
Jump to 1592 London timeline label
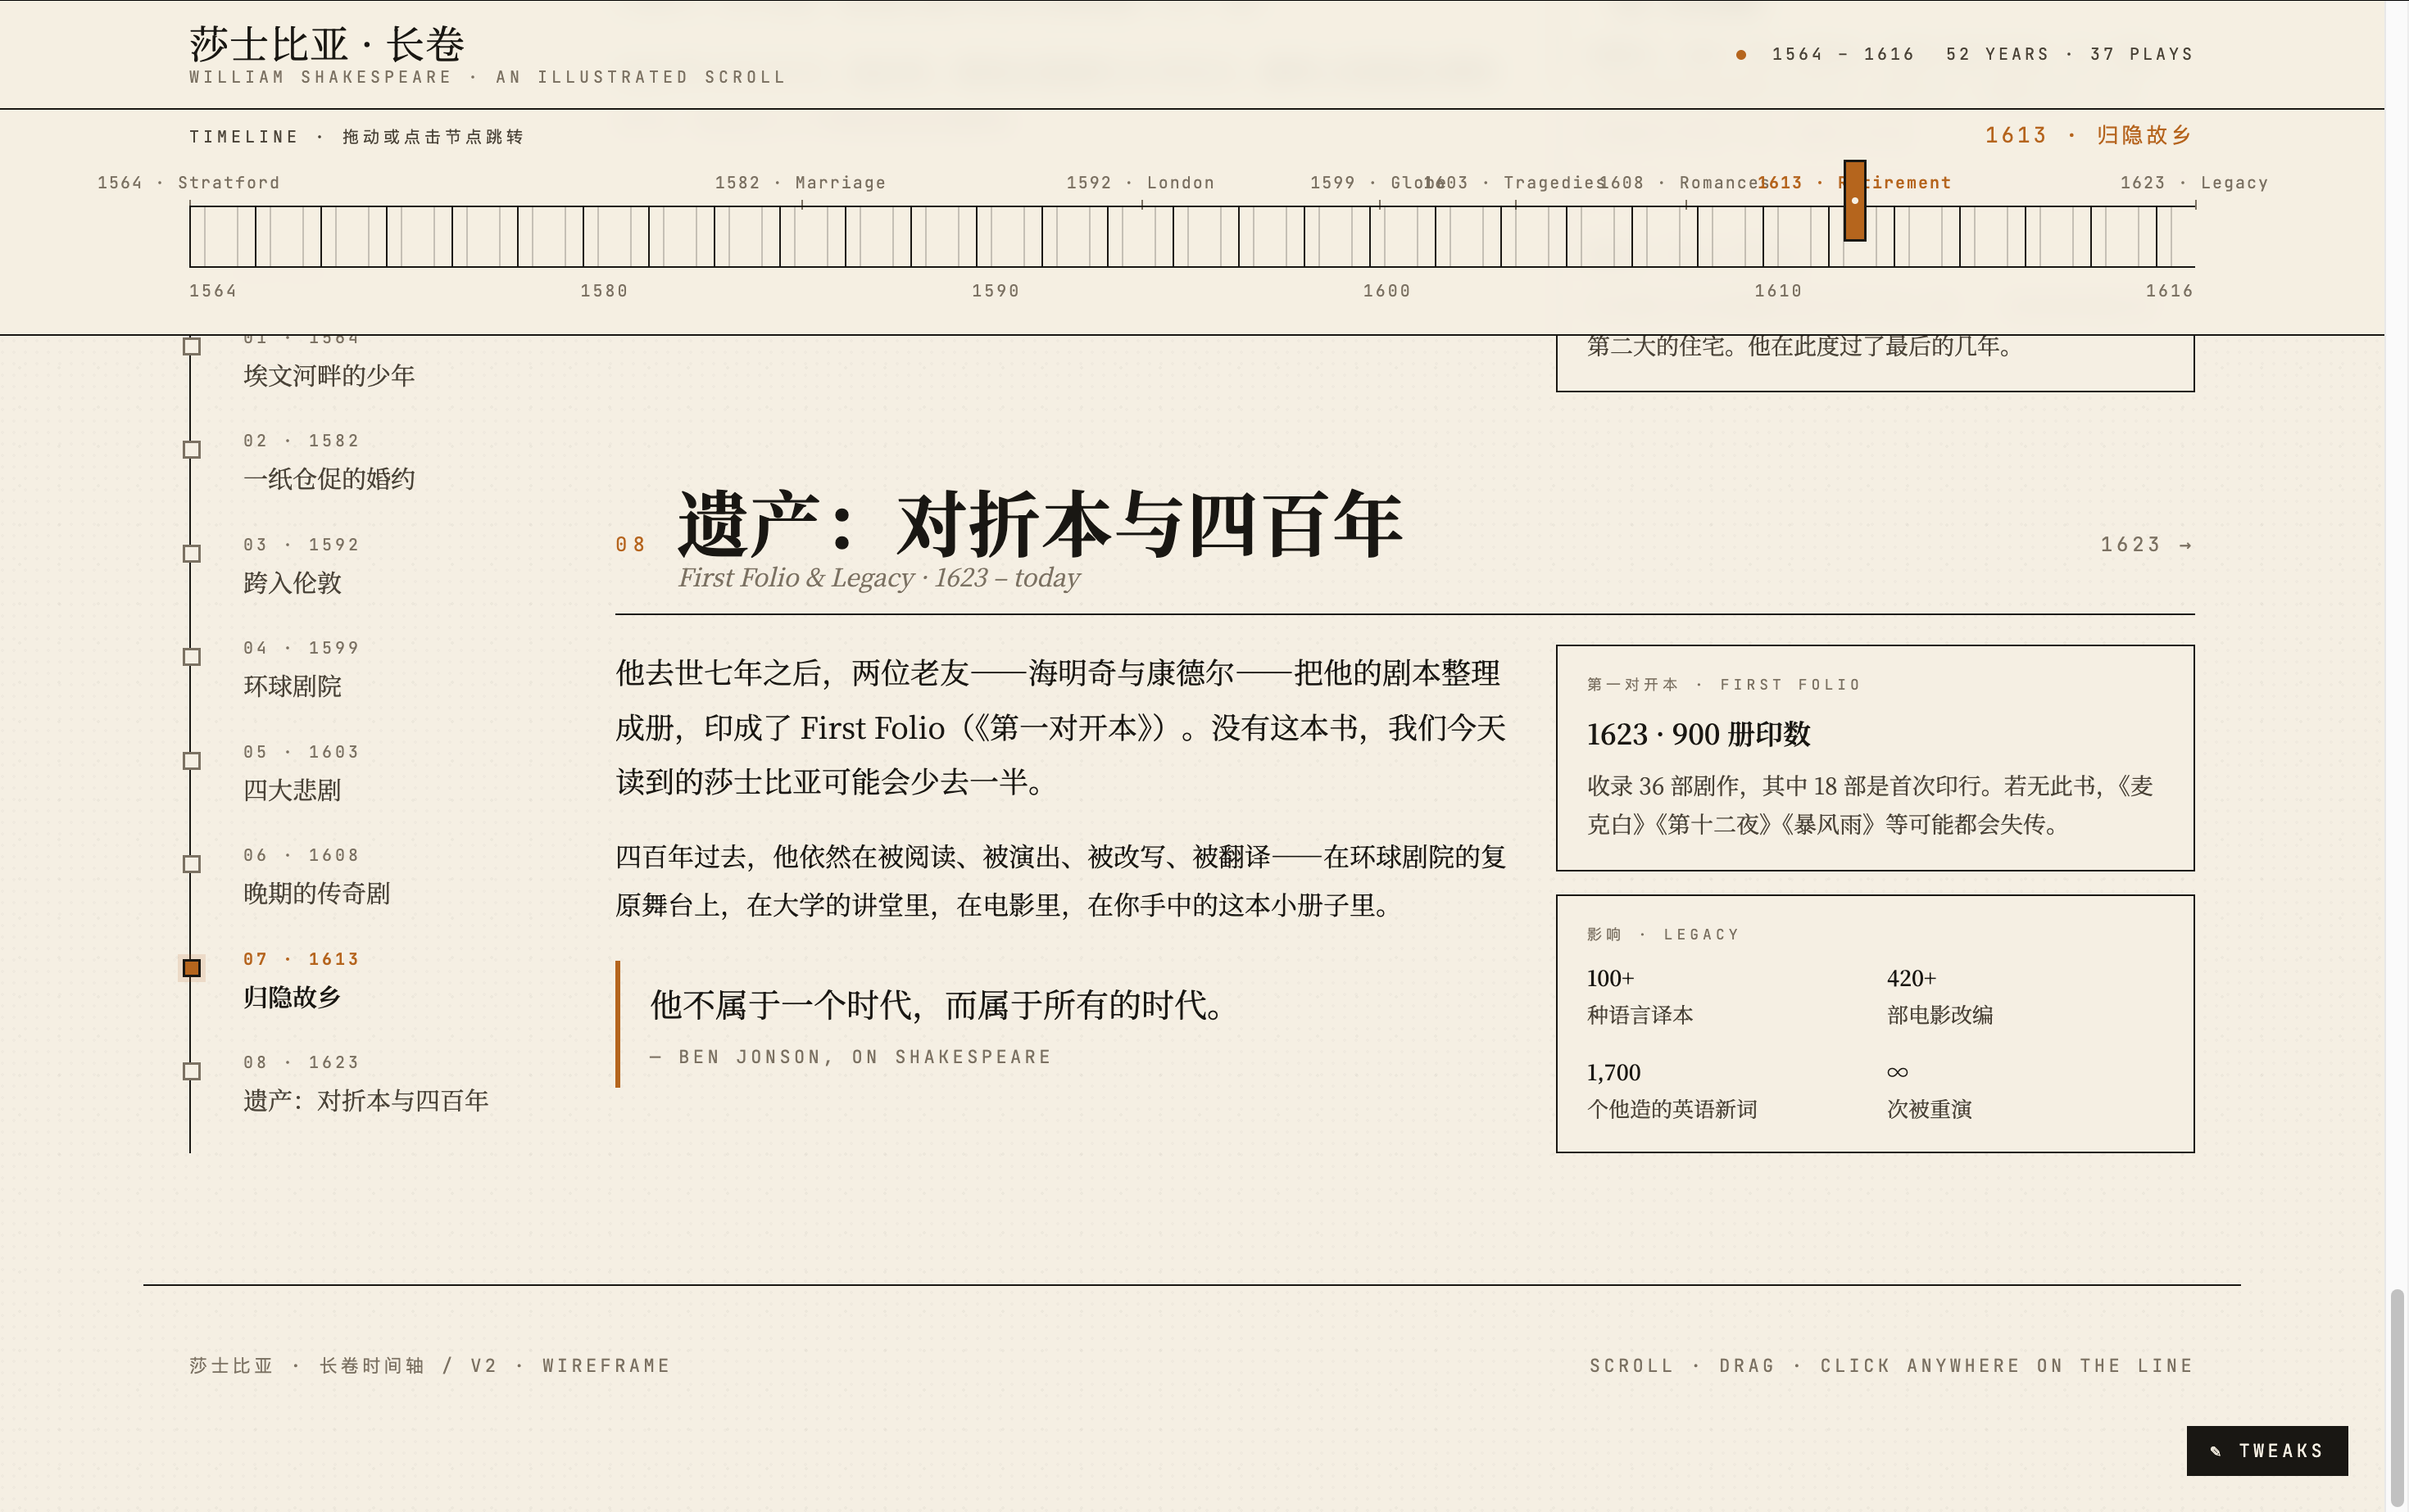tap(1141, 182)
